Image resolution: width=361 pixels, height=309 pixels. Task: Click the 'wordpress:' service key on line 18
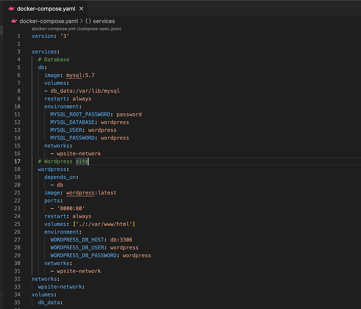click(x=54, y=169)
